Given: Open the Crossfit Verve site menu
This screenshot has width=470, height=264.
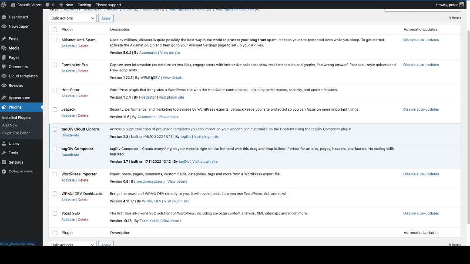Looking at the screenshot, I should [x=29, y=5].
